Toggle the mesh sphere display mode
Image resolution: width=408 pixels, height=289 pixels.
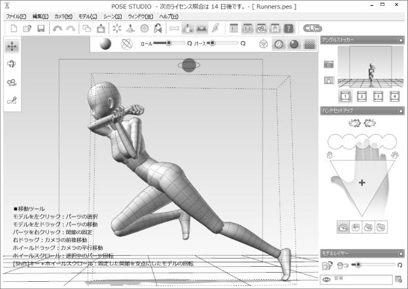[279, 44]
